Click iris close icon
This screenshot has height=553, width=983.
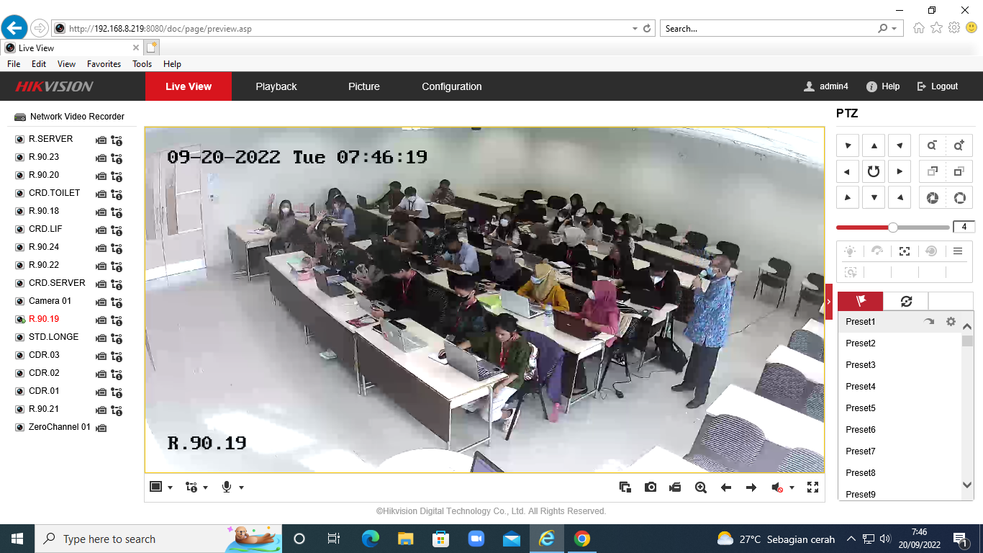933,197
